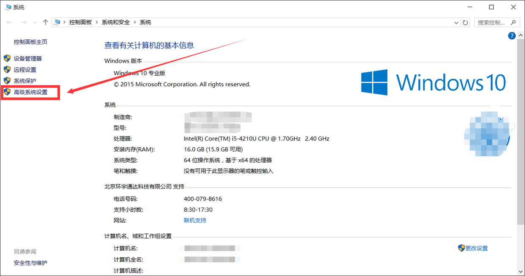Click the computer icon in address bar

click(58, 22)
